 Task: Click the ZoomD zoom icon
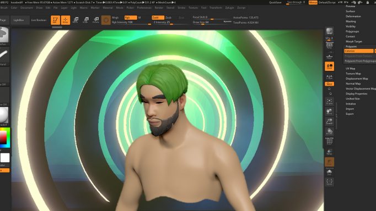tap(330, 121)
